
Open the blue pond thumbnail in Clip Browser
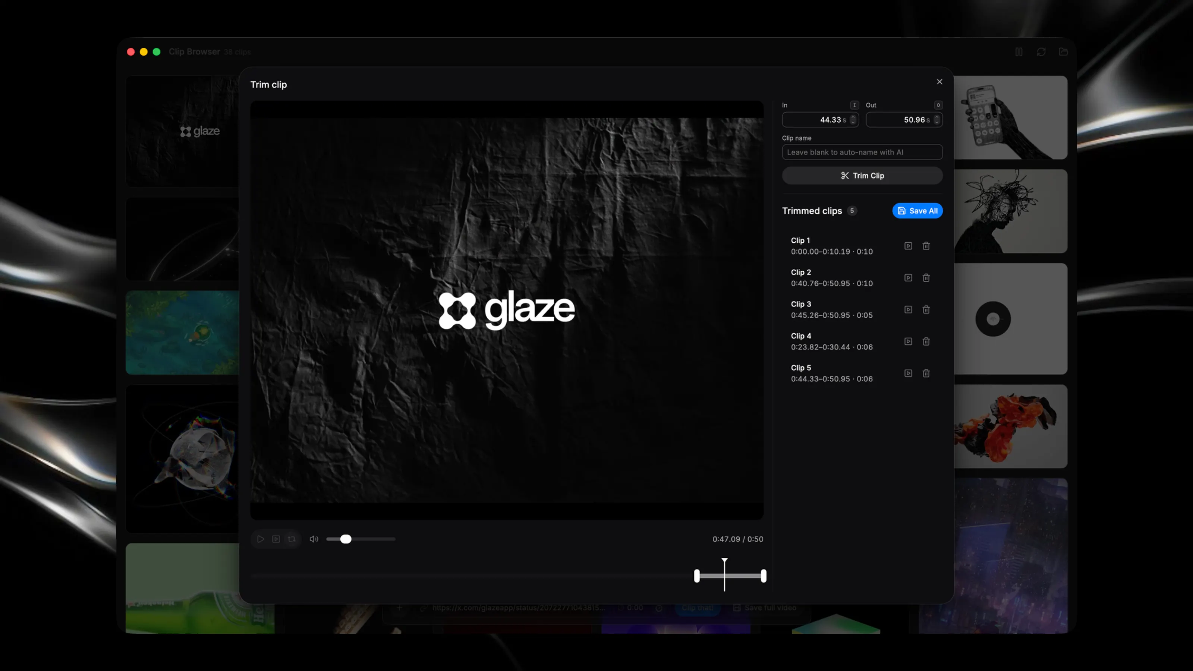click(x=182, y=333)
